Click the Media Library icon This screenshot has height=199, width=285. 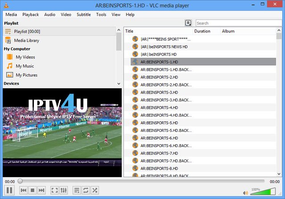[8, 41]
